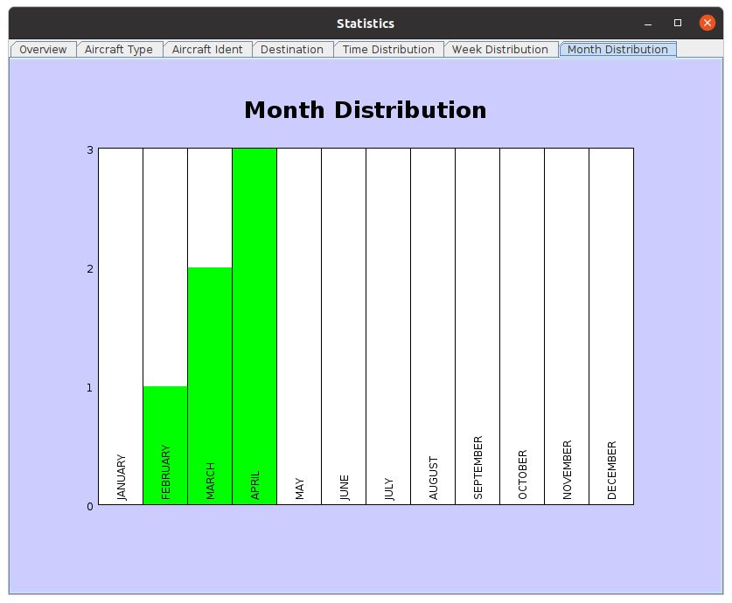
Task: Select the SEPTEMBER column label
Action: (x=478, y=468)
